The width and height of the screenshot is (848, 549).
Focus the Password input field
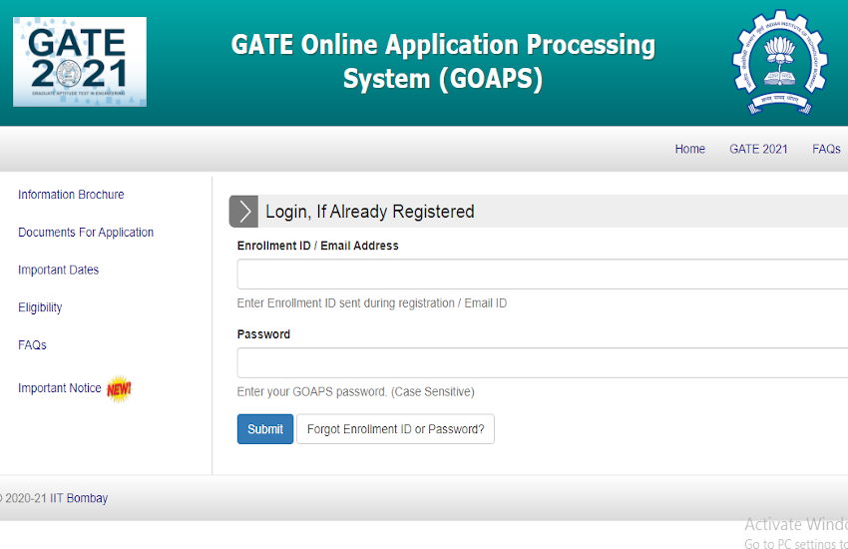click(x=543, y=363)
